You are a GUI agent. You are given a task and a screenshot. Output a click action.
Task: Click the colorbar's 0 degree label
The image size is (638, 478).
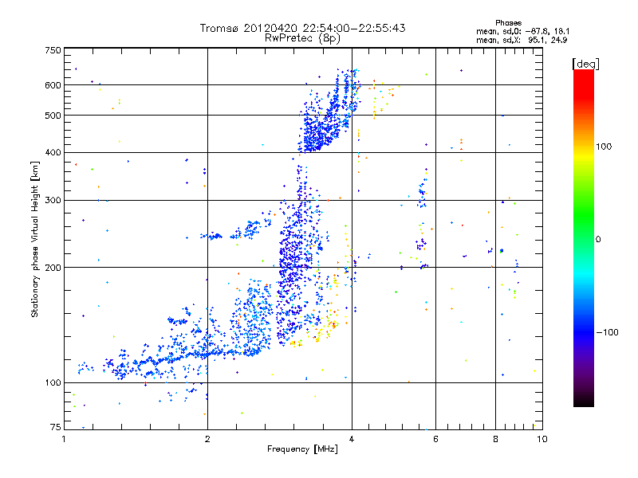(598, 240)
